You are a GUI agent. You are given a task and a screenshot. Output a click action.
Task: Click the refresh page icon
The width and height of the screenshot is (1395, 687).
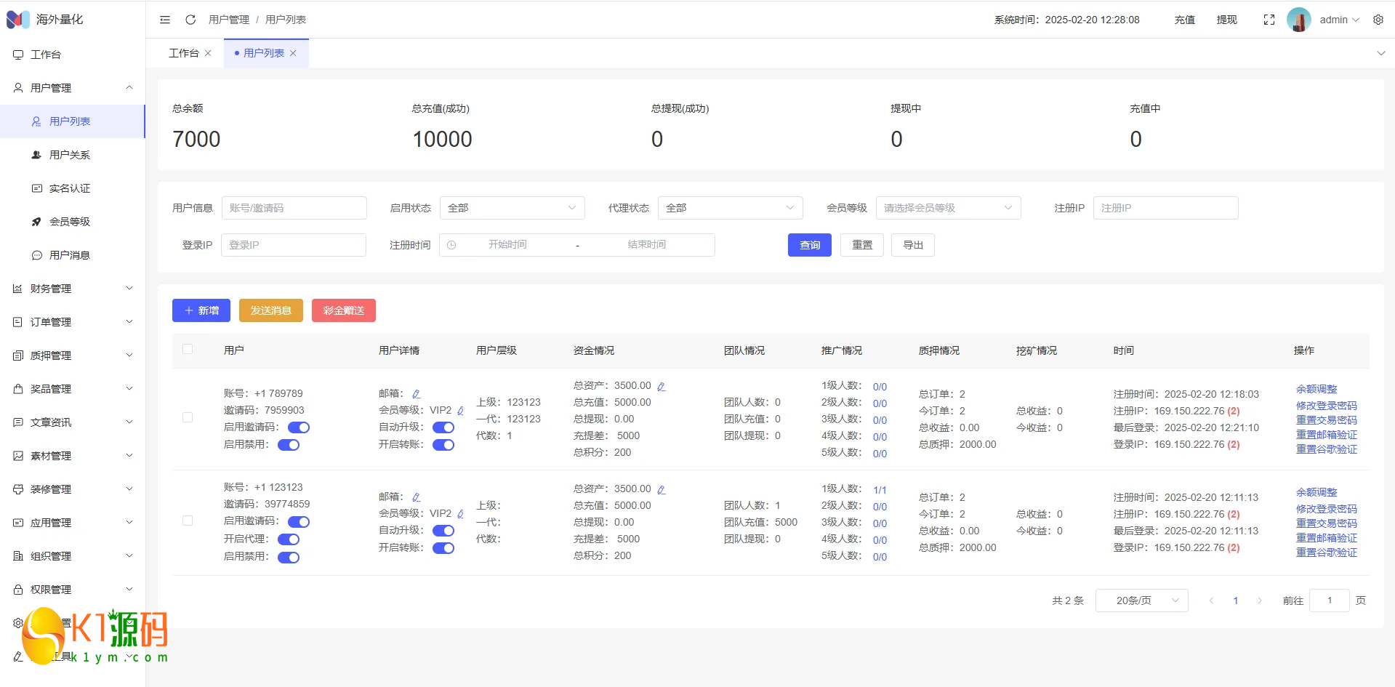click(x=190, y=20)
